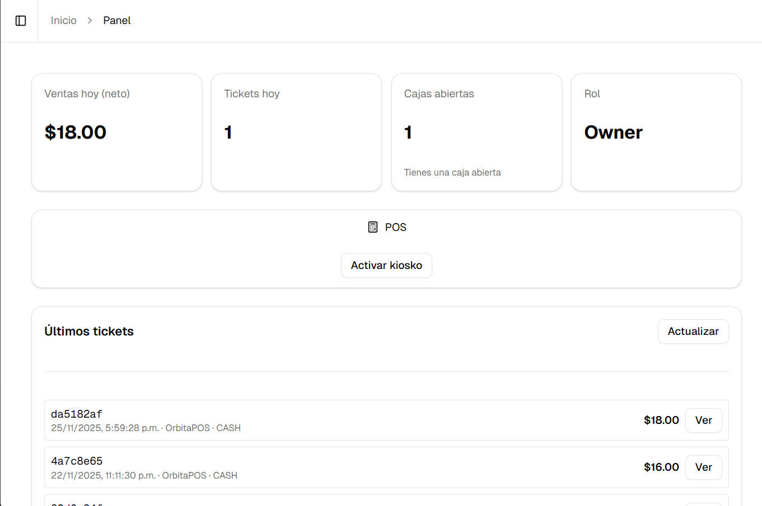
Task: Click the POS label text
Action: (395, 228)
